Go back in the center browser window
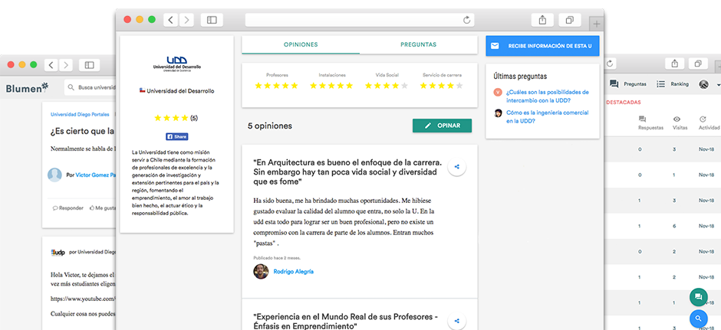721x330 pixels. [x=170, y=20]
